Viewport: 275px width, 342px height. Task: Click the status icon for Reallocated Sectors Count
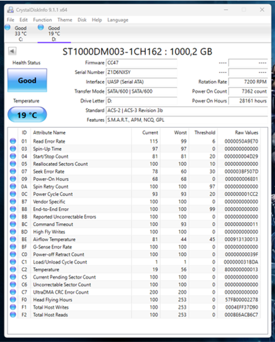[13, 164]
